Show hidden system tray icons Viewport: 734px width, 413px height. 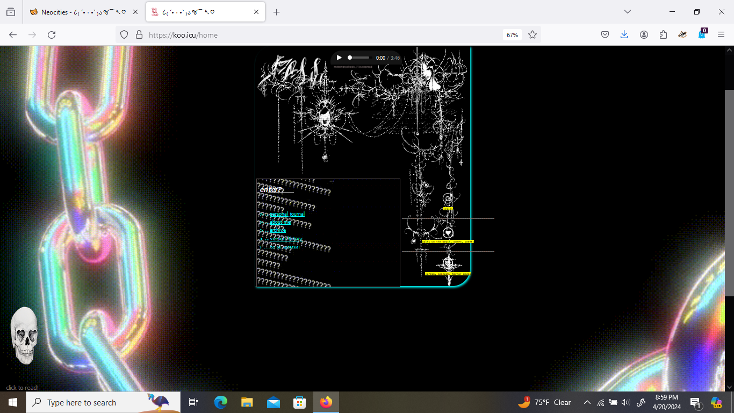click(587, 402)
